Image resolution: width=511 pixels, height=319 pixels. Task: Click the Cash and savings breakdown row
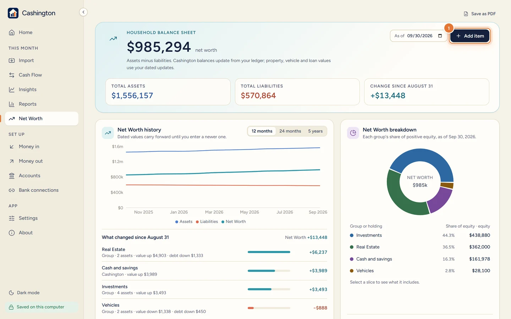[420, 259]
